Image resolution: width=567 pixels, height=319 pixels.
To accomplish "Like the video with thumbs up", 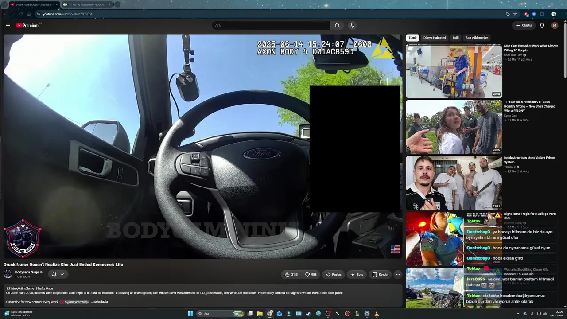I will tap(291, 274).
